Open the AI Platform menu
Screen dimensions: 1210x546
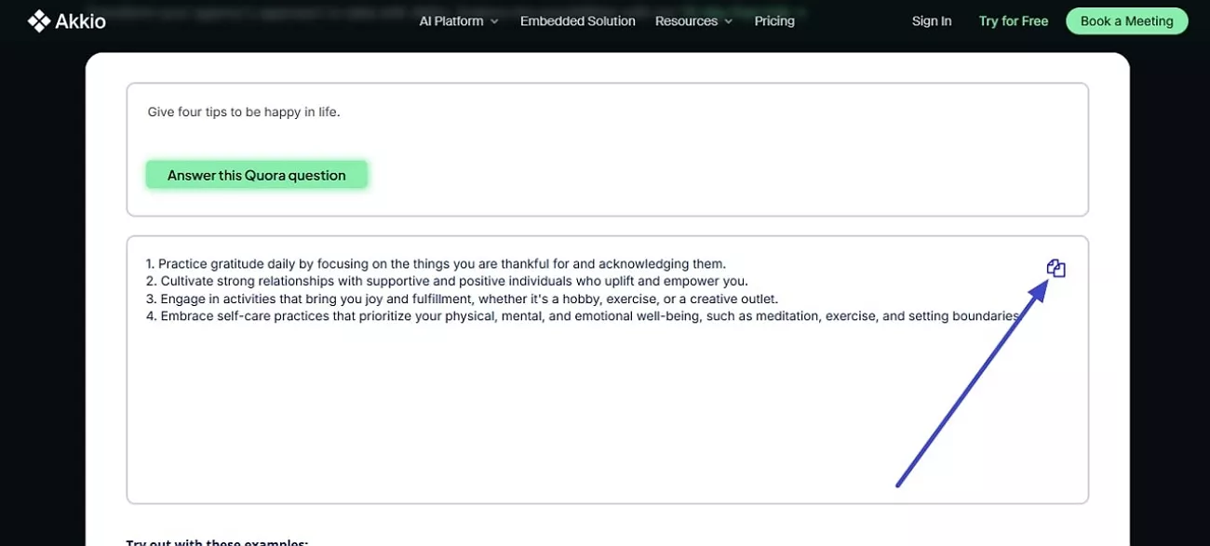click(450, 20)
